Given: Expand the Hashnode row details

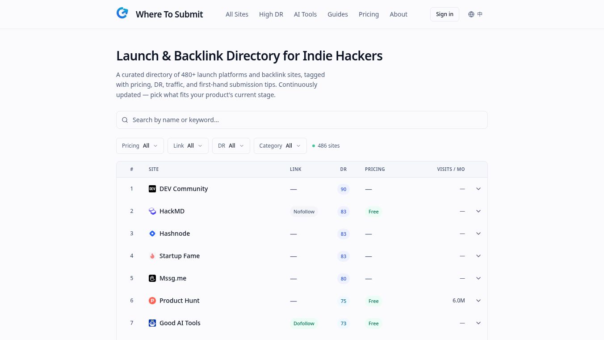Looking at the screenshot, I should pos(478,234).
